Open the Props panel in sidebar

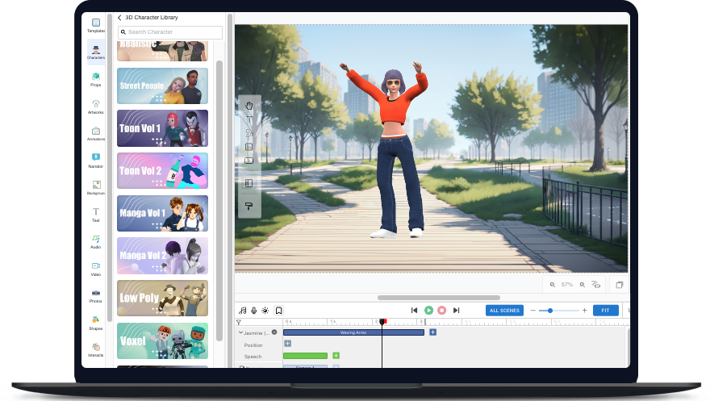coord(96,78)
